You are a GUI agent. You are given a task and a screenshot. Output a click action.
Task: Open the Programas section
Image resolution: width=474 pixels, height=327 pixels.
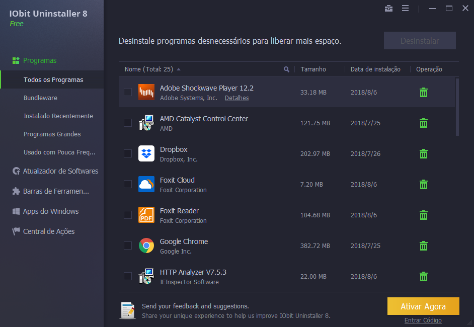click(x=40, y=60)
